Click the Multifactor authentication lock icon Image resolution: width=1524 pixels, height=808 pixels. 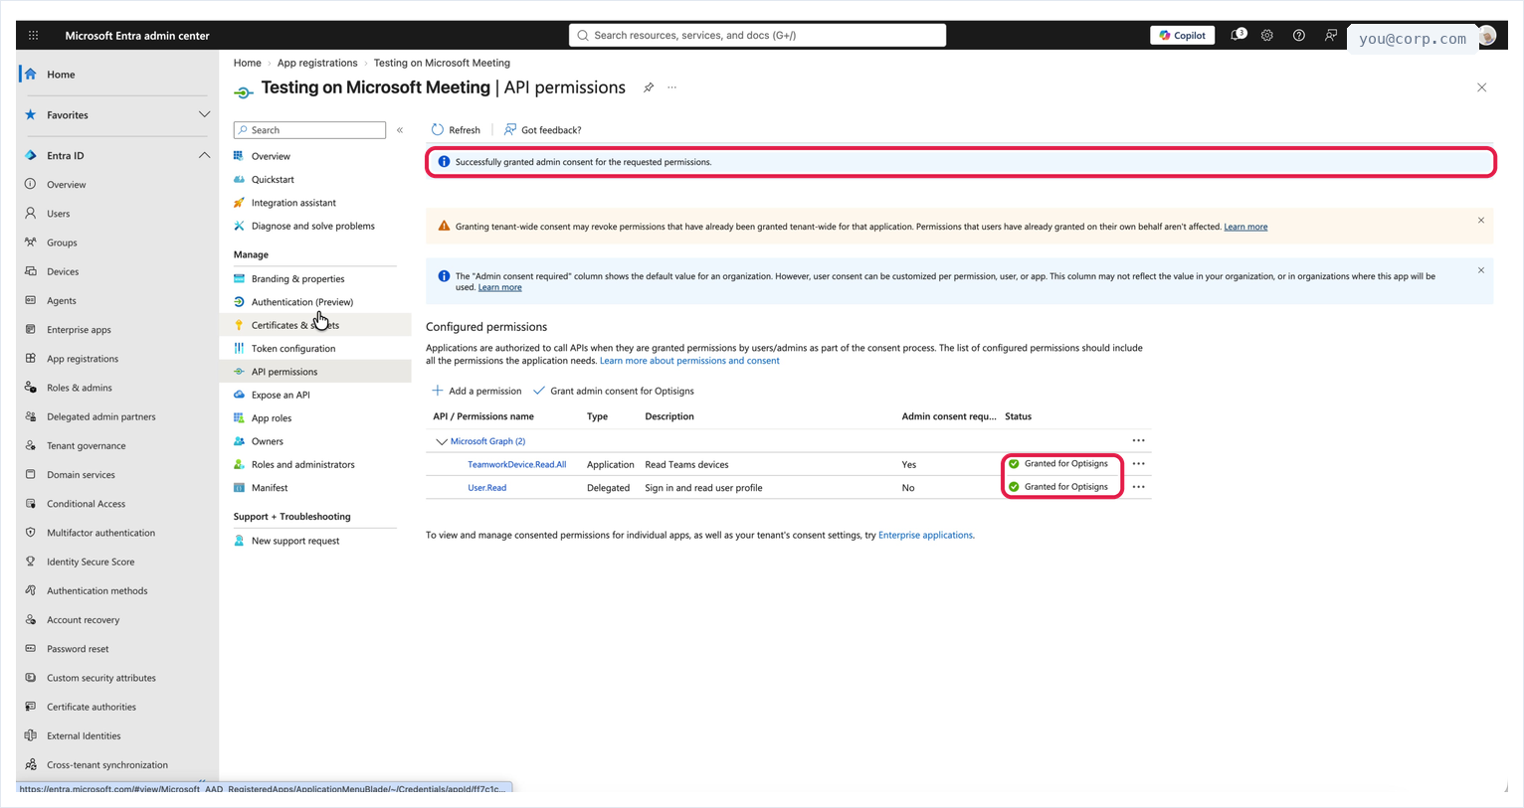pyautogui.click(x=31, y=532)
